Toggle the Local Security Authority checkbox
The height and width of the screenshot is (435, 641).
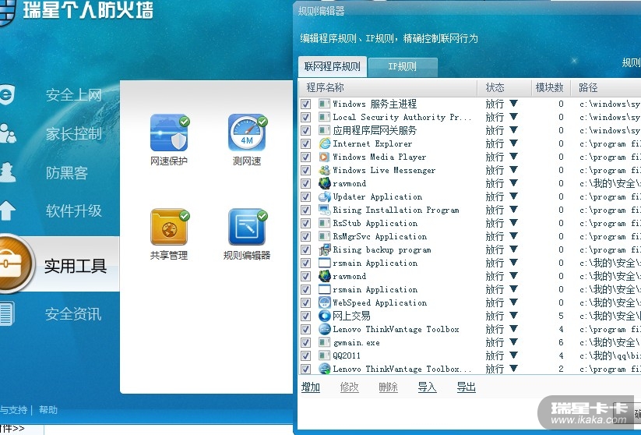point(306,117)
